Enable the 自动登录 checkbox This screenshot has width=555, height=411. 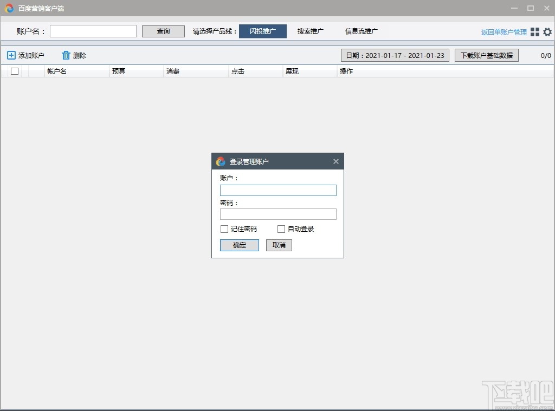[x=281, y=229]
